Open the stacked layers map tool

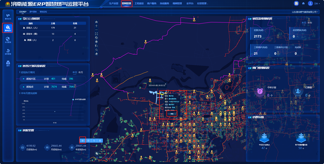(x=96, y=42)
